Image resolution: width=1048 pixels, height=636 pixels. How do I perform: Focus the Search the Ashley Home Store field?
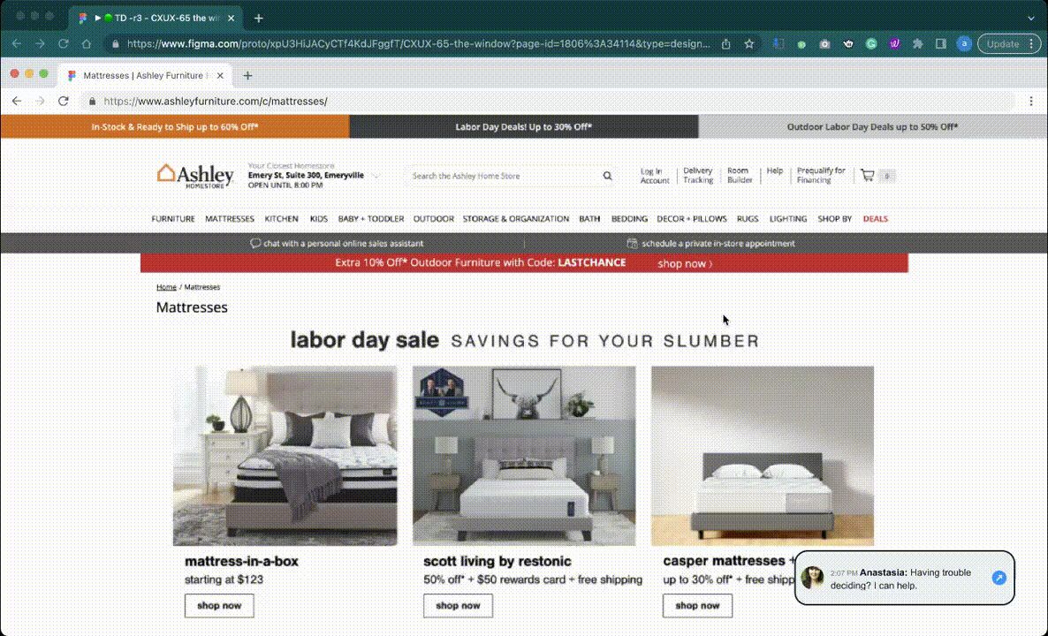[506, 176]
